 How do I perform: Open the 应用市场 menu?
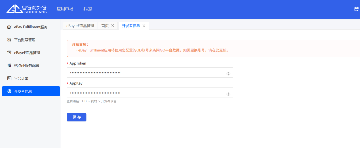click(x=65, y=9)
